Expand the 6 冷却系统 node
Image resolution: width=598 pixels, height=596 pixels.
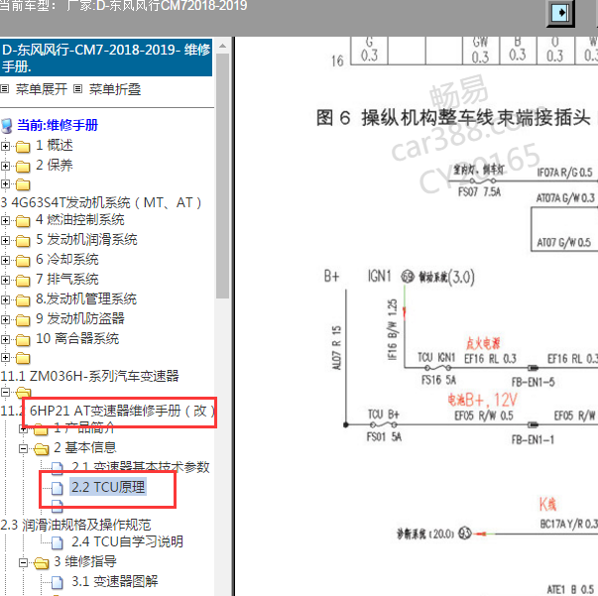point(5,260)
